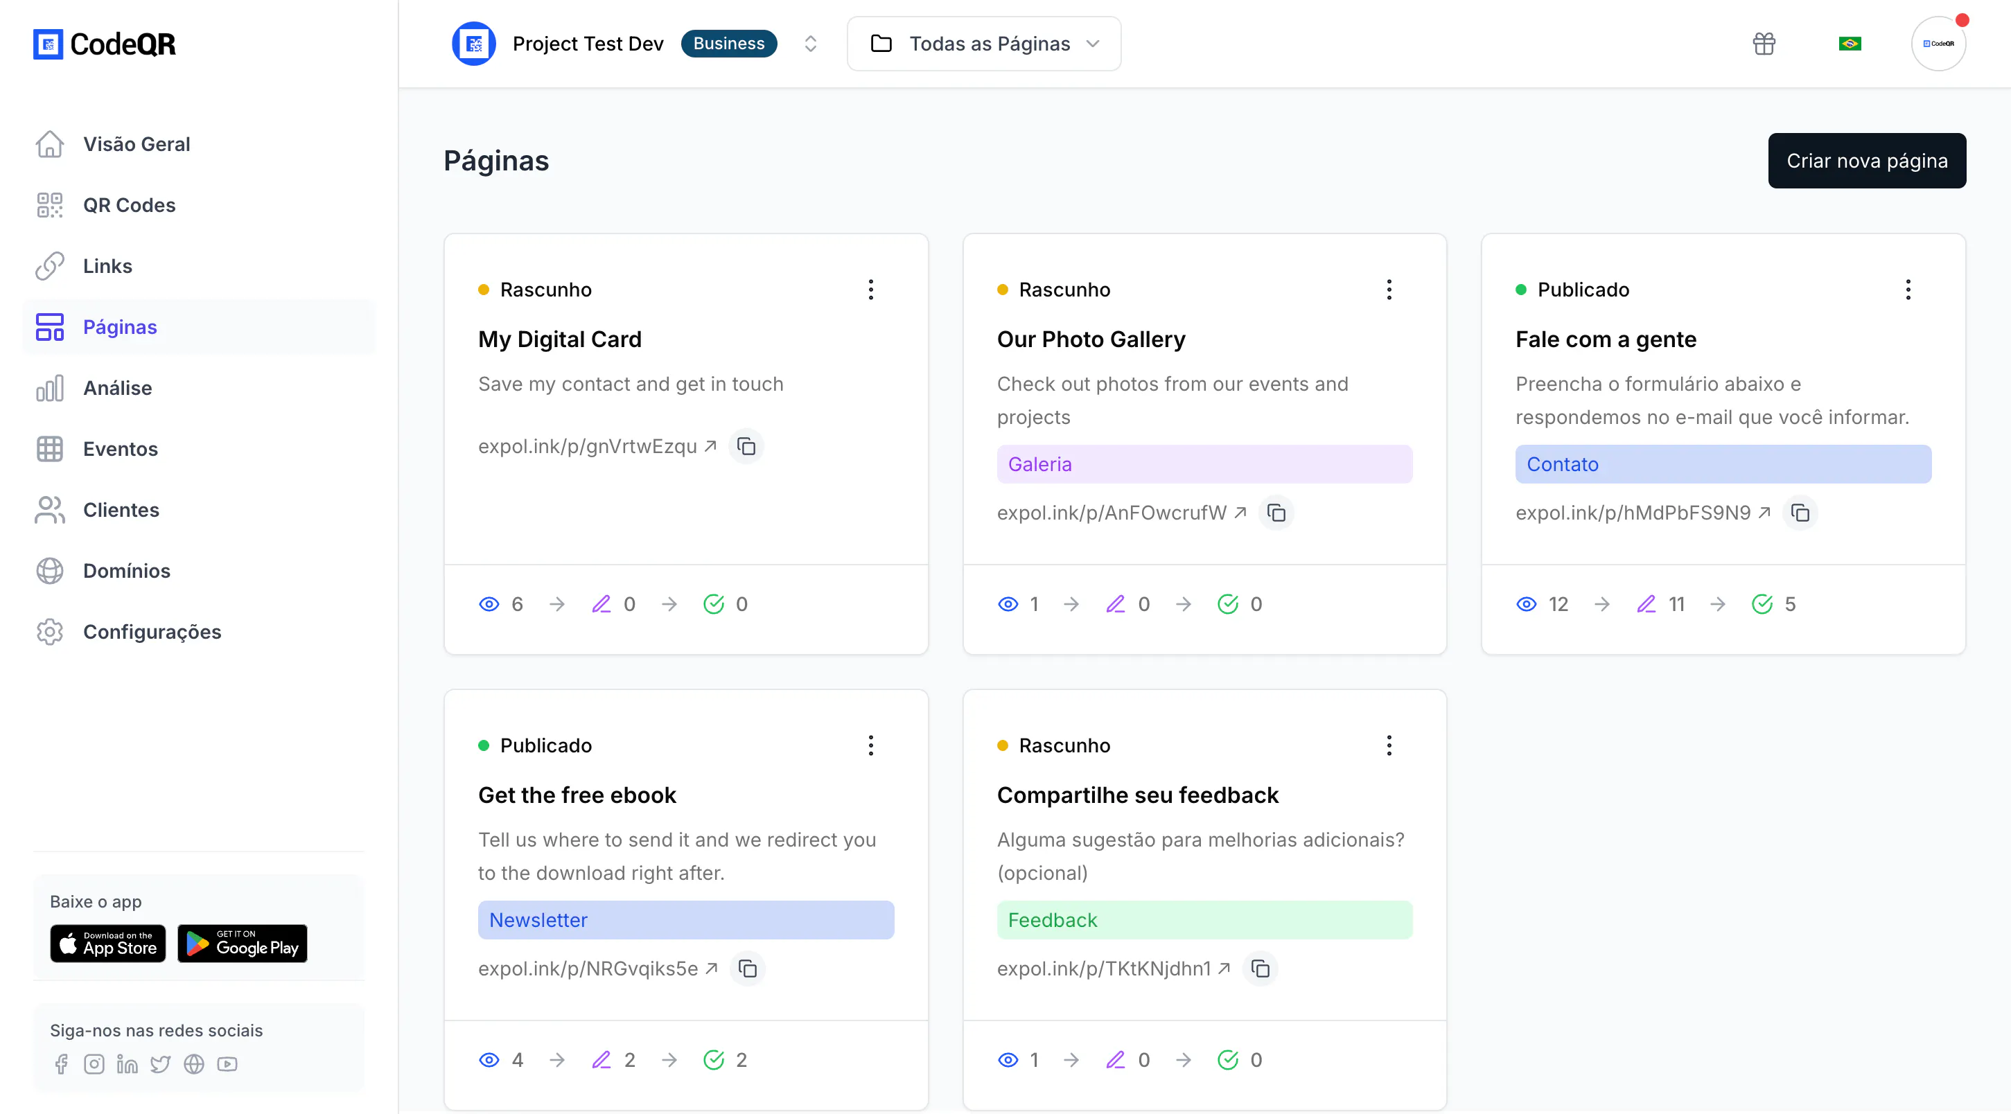Click views eye icon on Fale com a gente

(x=1526, y=603)
